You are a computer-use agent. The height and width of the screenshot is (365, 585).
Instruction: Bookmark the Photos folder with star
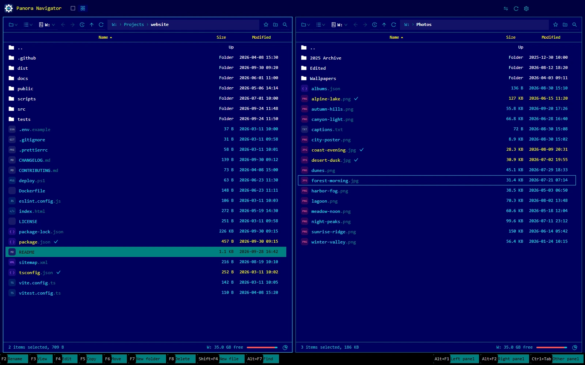point(555,24)
